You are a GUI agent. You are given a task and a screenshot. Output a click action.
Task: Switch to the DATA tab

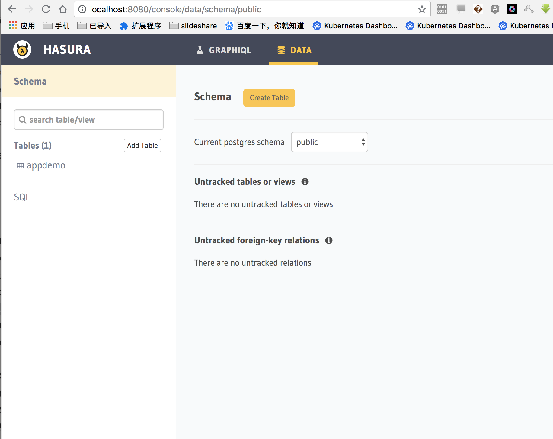coord(294,50)
